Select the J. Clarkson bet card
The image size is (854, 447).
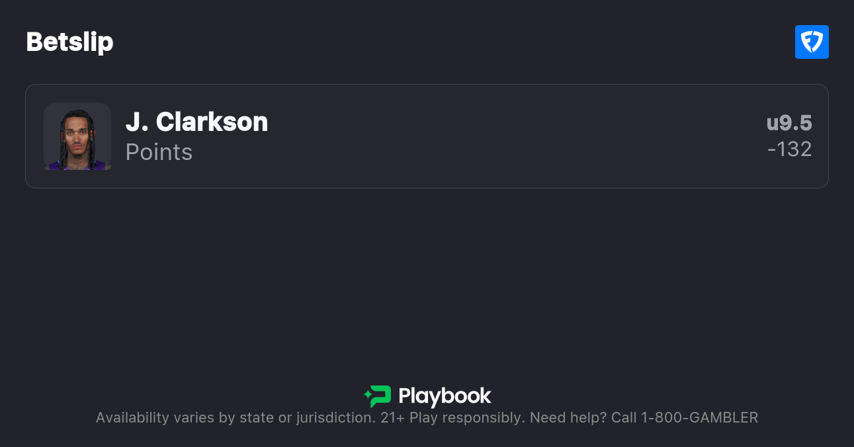tap(427, 136)
